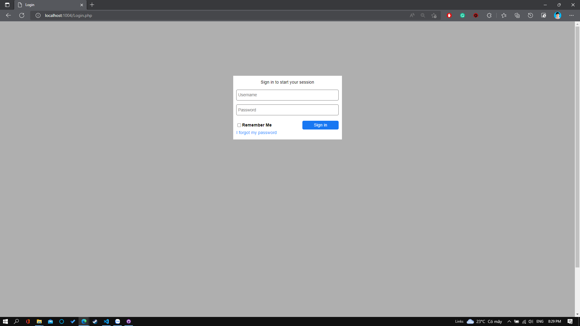Image resolution: width=580 pixels, height=326 pixels.
Task: Check the Remember Me checkbox
Action: pos(239,125)
